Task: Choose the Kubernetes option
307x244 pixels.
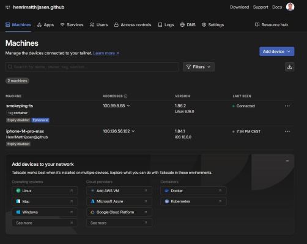Action: click(x=193, y=201)
